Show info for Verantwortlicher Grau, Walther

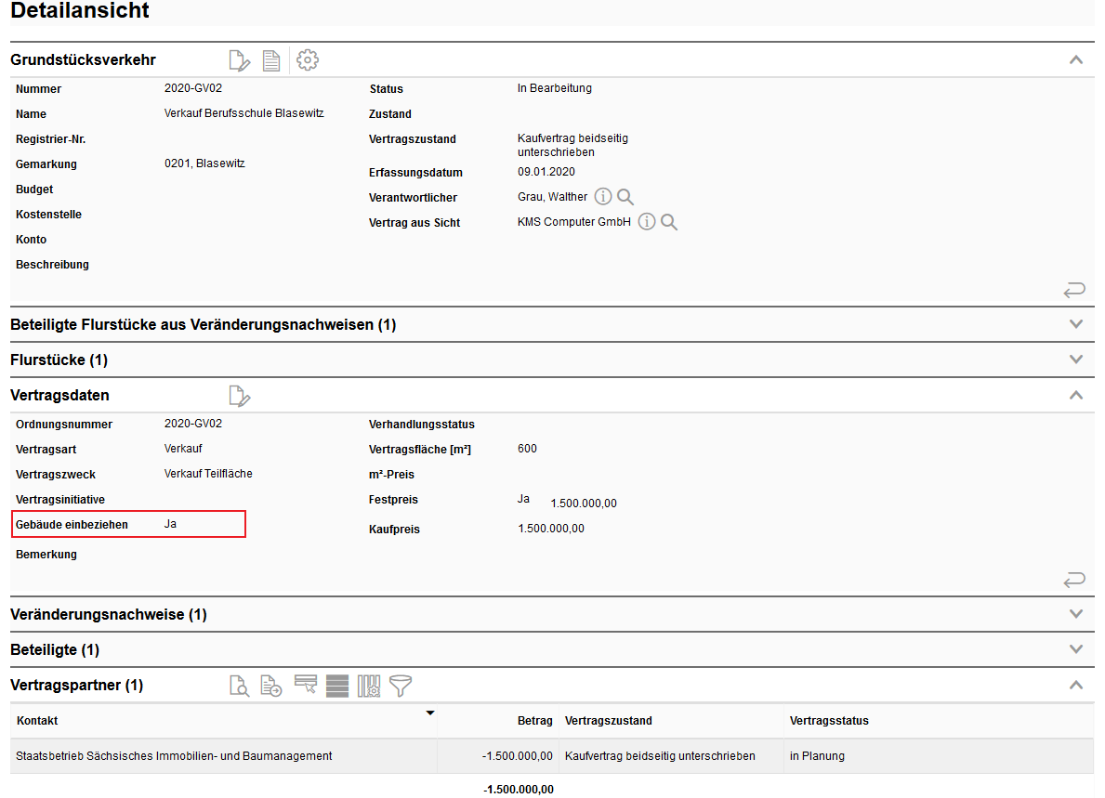[603, 197]
